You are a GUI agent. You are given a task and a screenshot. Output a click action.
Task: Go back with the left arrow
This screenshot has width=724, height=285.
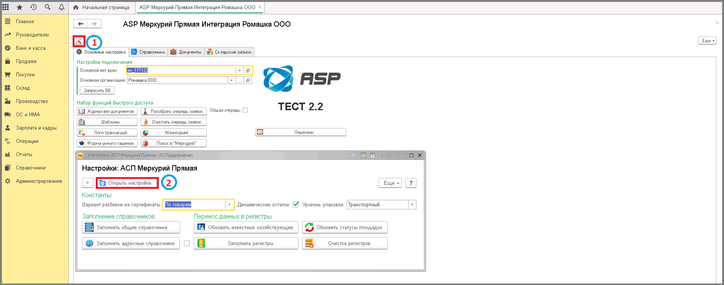click(81, 24)
